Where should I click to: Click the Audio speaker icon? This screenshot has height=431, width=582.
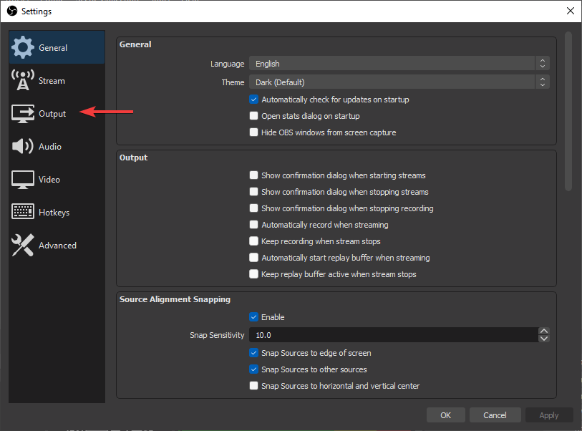[x=23, y=146]
